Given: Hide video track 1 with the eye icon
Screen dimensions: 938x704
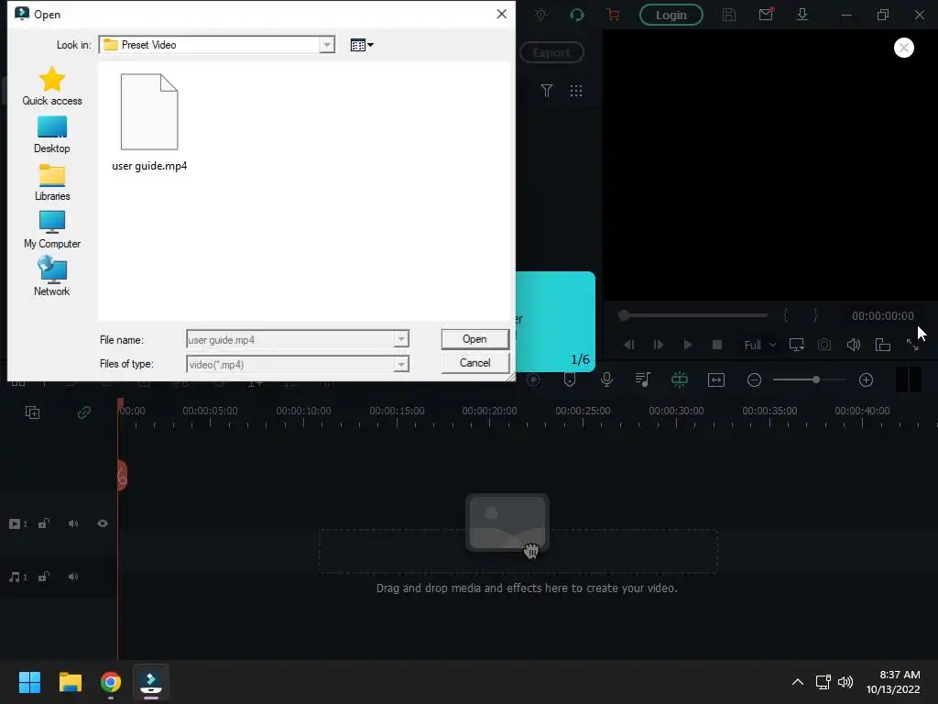Looking at the screenshot, I should coord(103,523).
